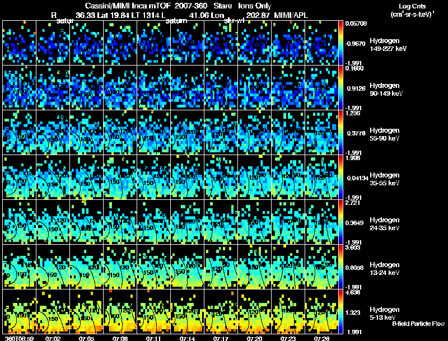The height and width of the screenshot is (341, 448).
Task: Click the 'Hydrogen 149-227 keV' row label
Action: click(x=388, y=45)
